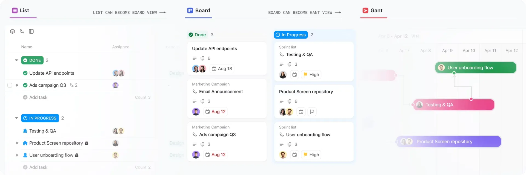This screenshot has height=175, width=526.
Task: Click person icon beside User unboarding flow row
Action: point(25,155)
